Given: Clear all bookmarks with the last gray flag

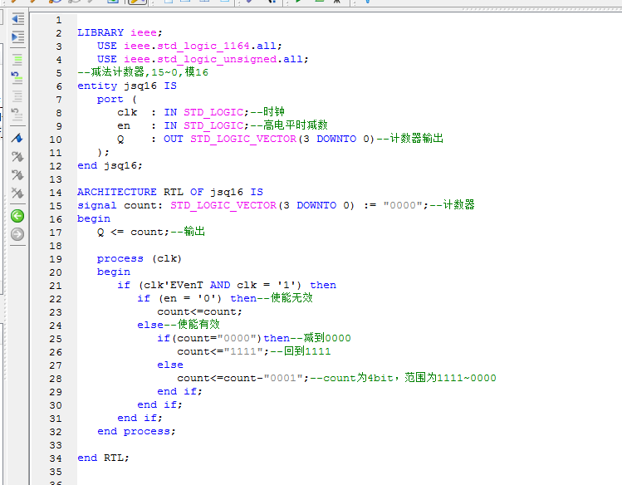Looking at the screenshot, I should 17,194.
